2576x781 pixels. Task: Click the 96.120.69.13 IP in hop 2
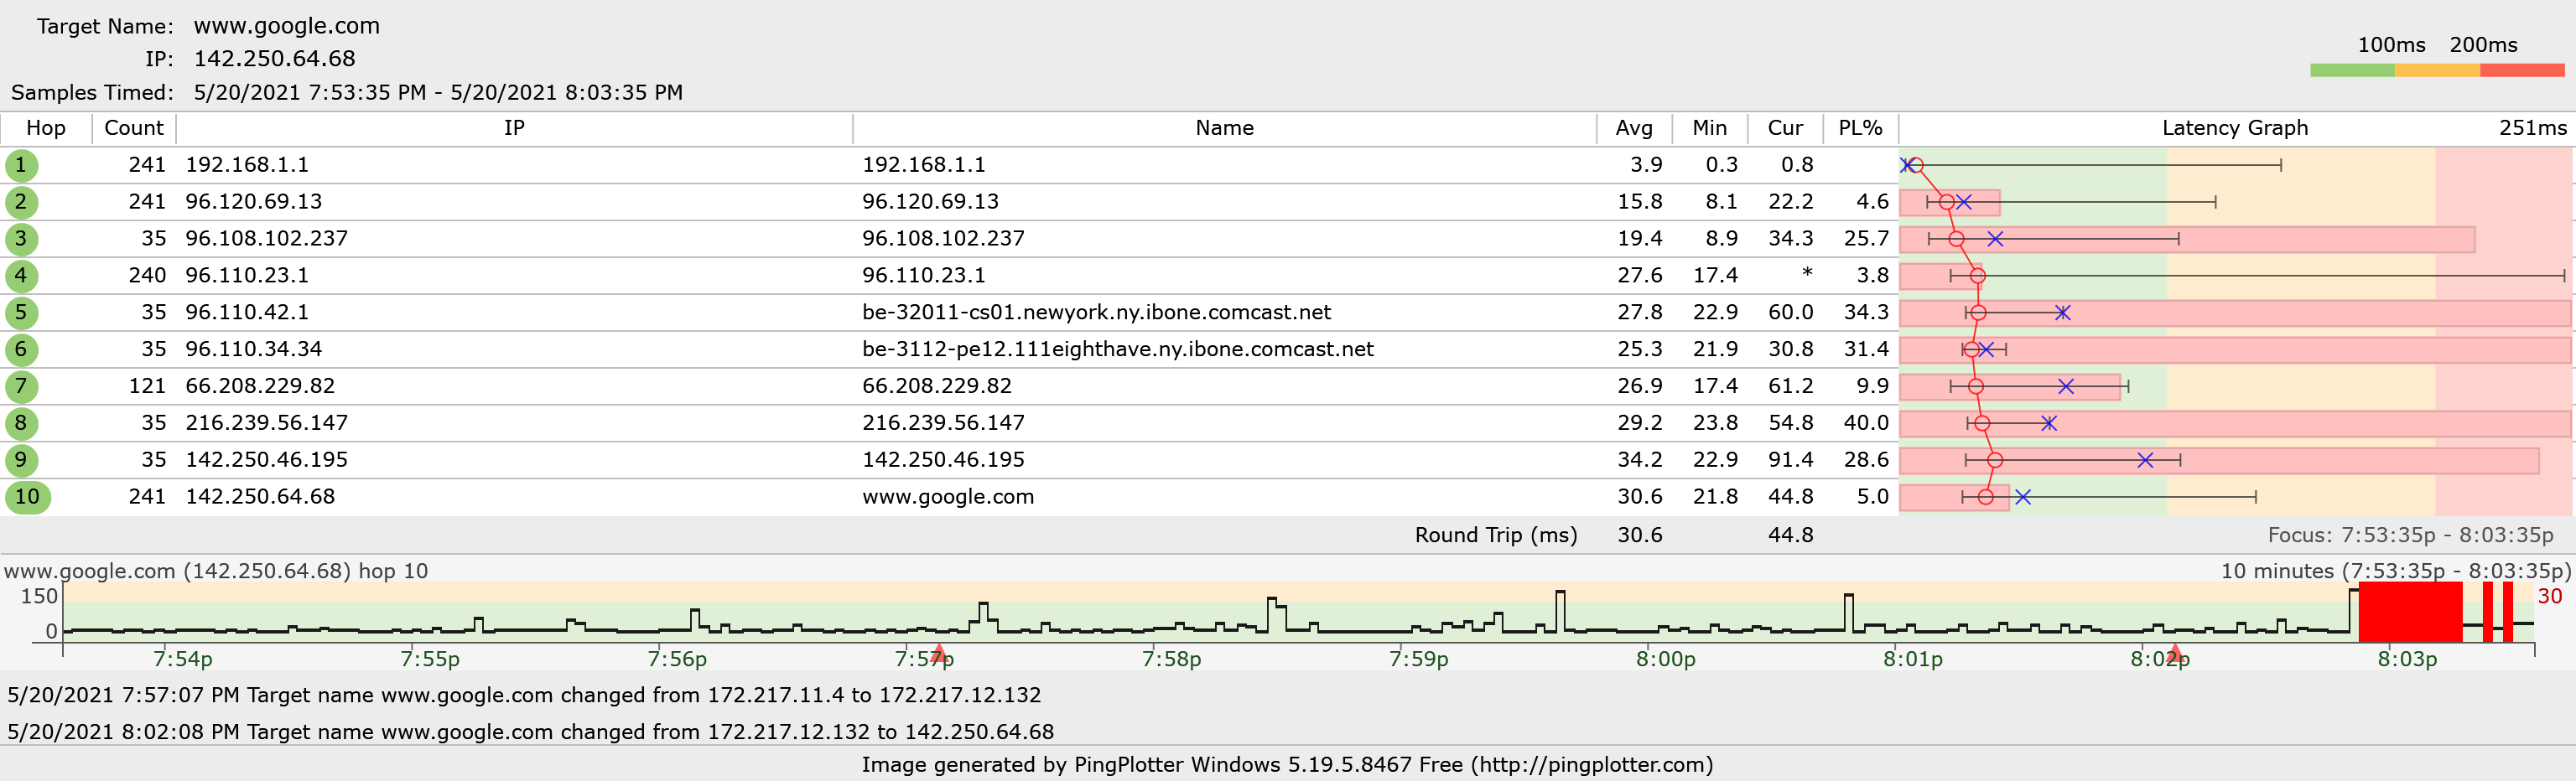coord(254,202)
